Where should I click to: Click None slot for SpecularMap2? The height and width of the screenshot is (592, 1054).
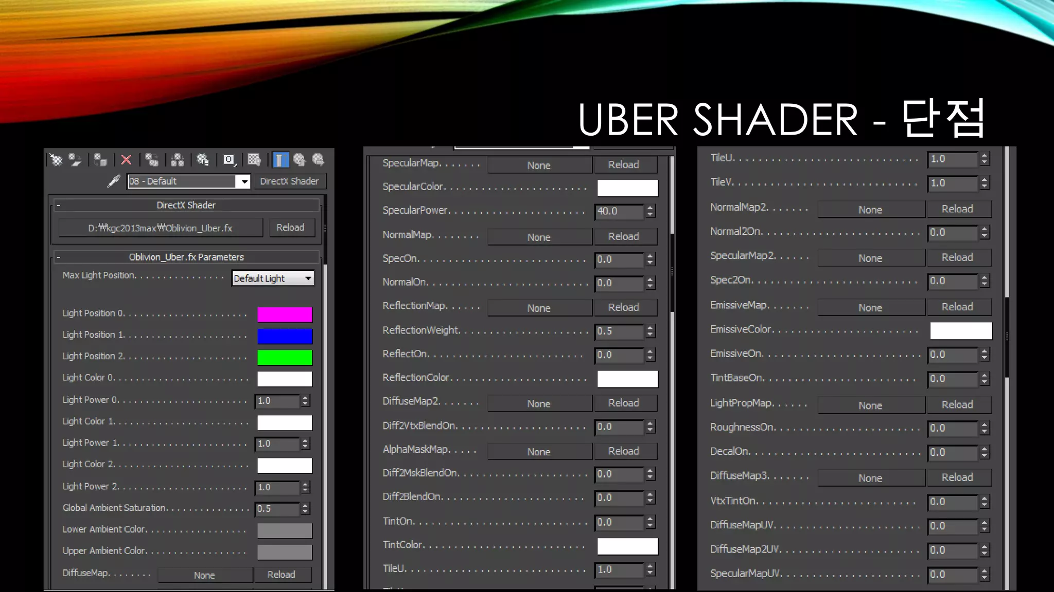pos(871,258)
